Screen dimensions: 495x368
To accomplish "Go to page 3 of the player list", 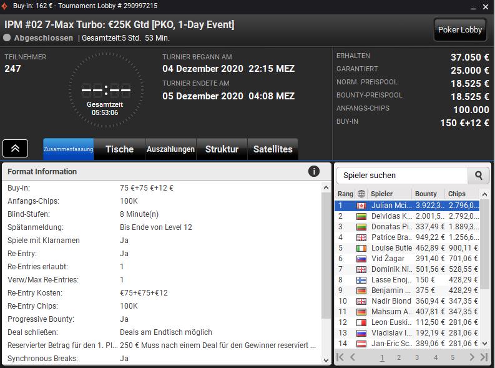I will click(x=417, y=357).
